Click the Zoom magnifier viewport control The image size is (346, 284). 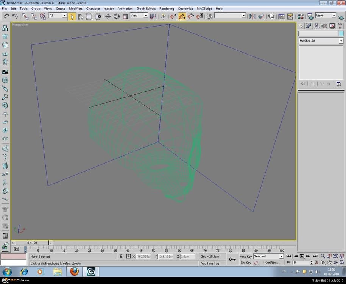tap(323, 256)
